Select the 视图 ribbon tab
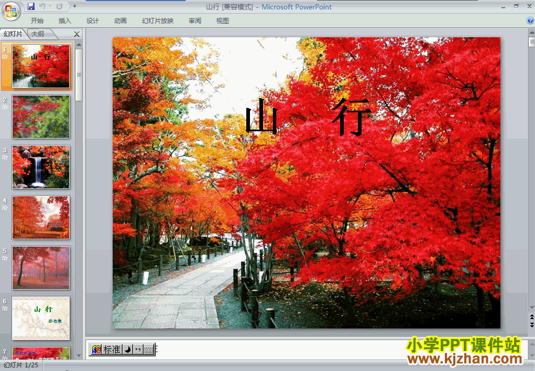Screen dimensions: 535x371 223,21
